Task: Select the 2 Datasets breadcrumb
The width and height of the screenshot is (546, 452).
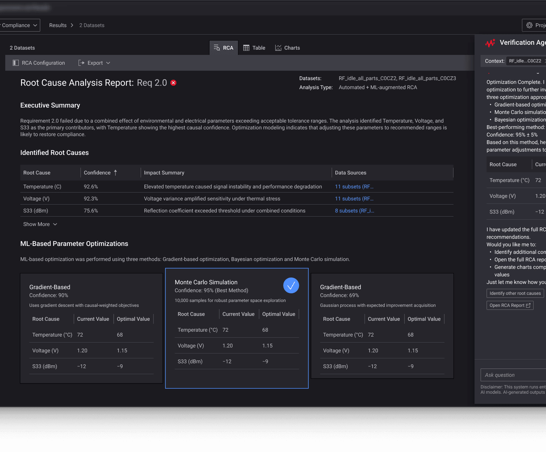Action: pyautogui.click(x=92, y=25)
